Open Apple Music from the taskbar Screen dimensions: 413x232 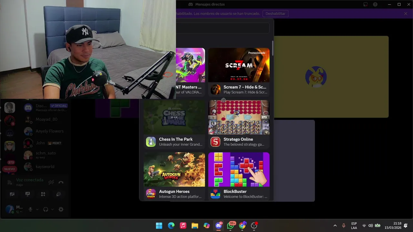(x=183, y=226)
